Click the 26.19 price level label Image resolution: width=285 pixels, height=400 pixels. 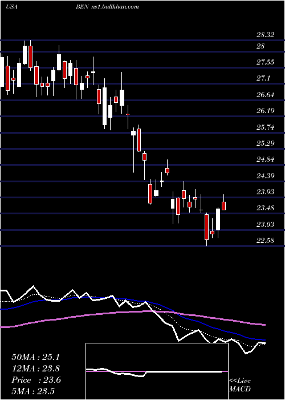pos(266,111)
